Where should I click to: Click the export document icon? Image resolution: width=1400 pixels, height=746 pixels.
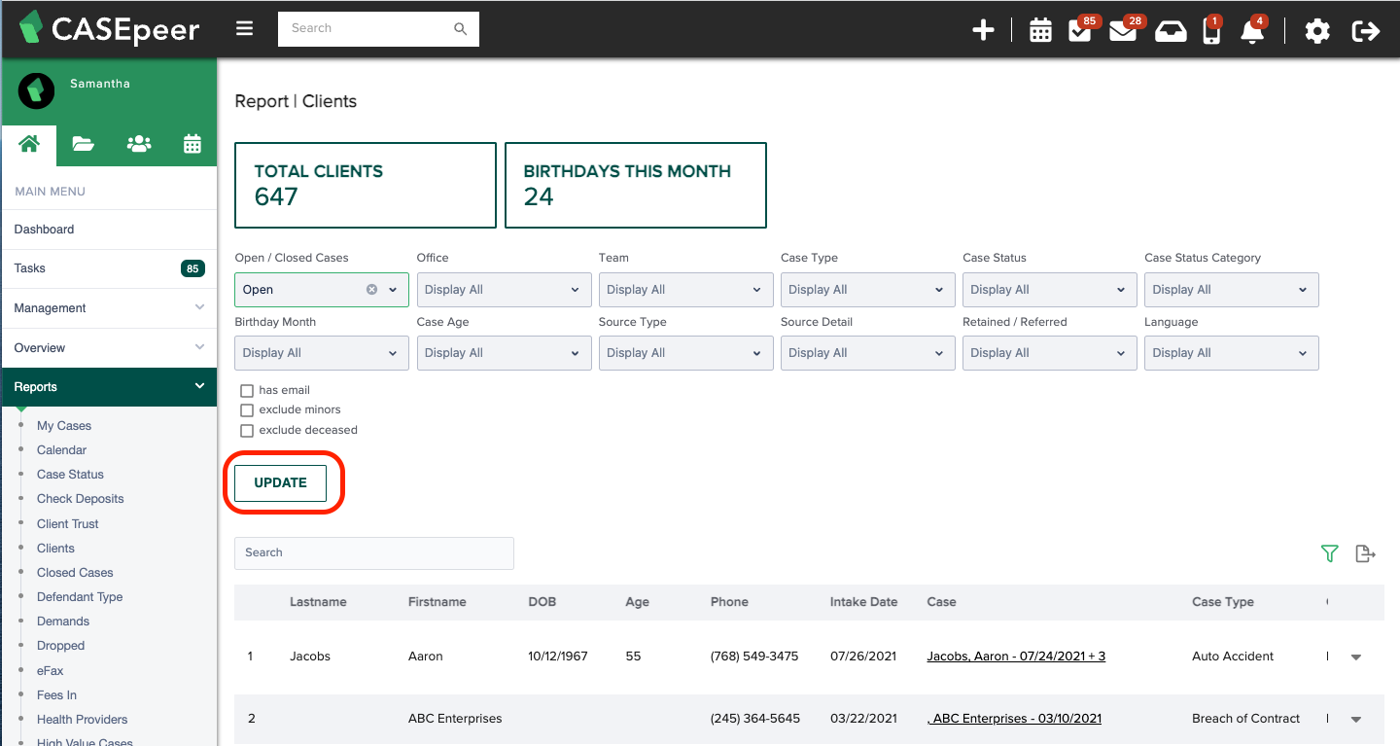coord(1365,553)
